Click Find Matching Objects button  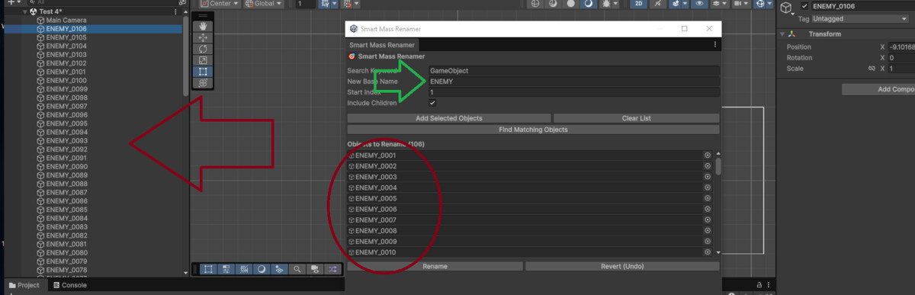coord(533,130)
